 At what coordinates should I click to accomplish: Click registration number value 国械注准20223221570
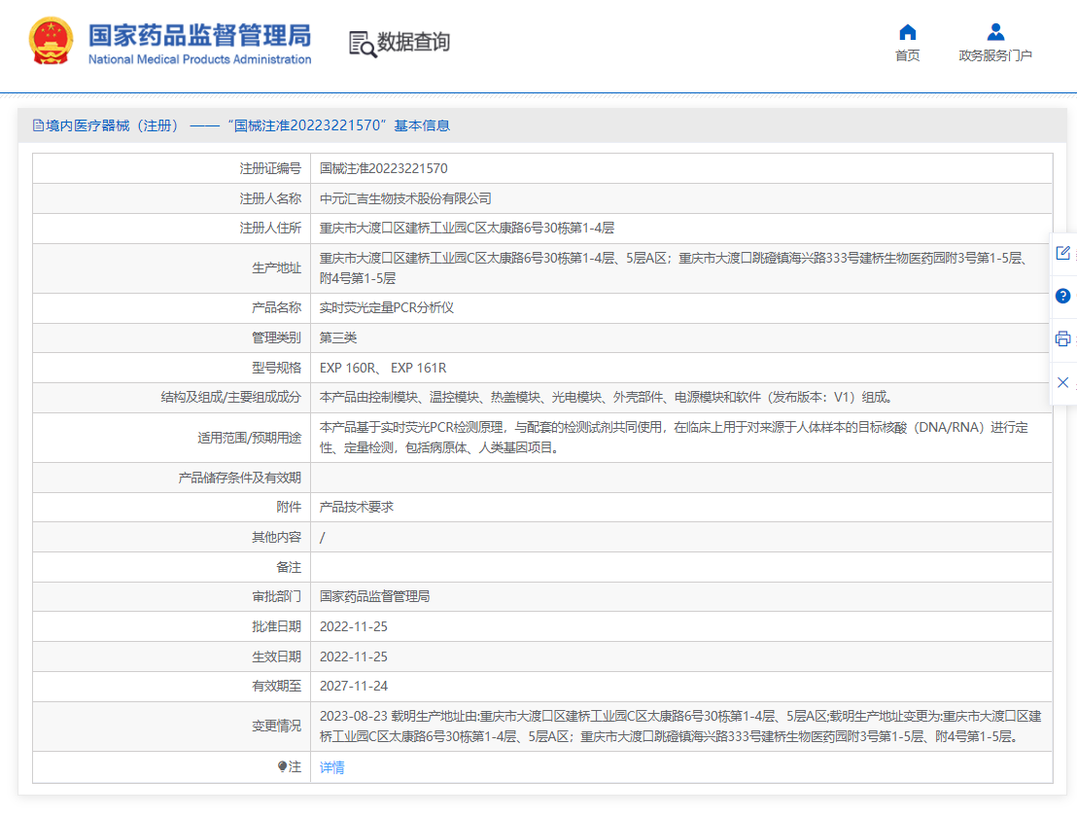tap(384, 168)
